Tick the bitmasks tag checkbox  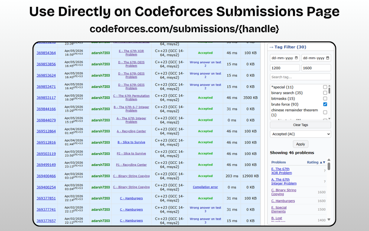(x=325, y=98)
